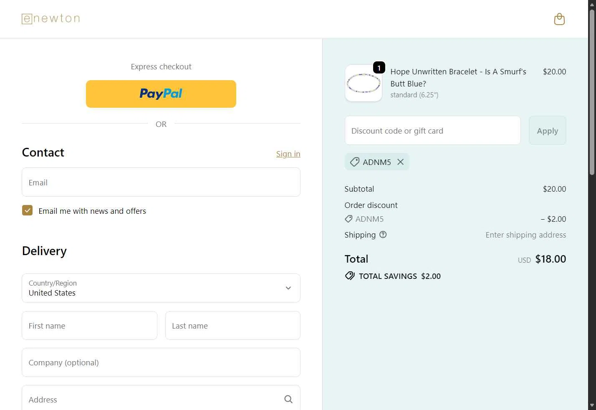Open the shopping bag cart icon

tap(559, 19)
